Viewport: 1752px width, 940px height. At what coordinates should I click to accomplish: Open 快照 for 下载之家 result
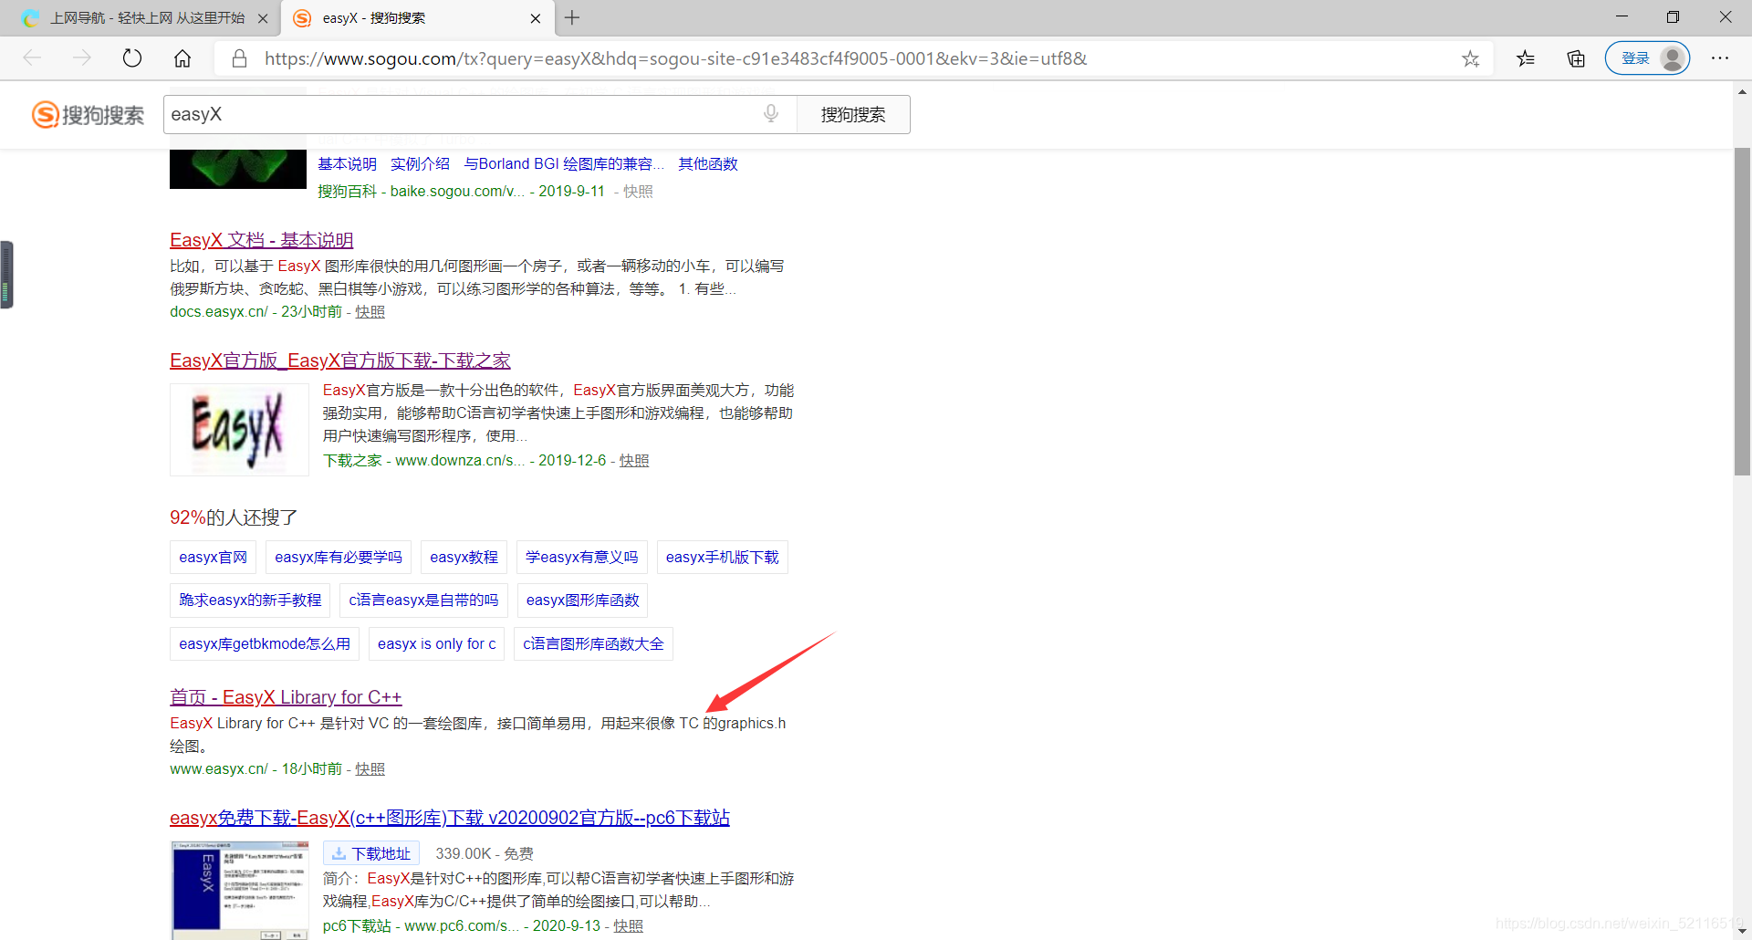click(634, 461)
